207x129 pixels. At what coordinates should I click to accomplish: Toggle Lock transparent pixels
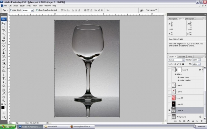tap(175, 64)
